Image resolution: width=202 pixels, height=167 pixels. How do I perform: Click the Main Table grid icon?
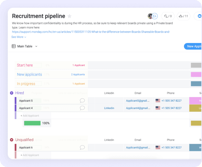pyautogui.click(x=14, y=46)
